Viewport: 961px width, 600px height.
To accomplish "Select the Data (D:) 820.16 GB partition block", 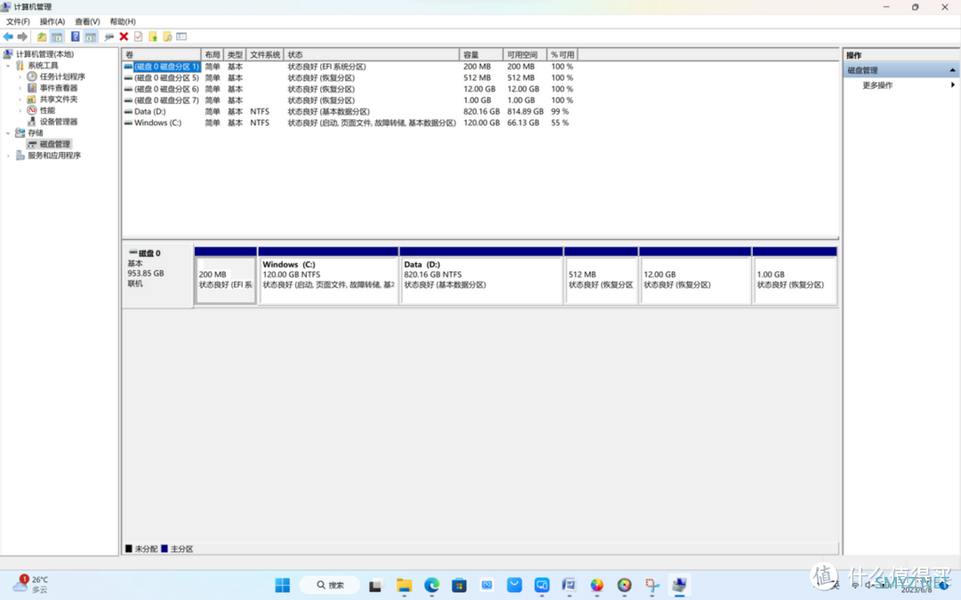I will click(481, 276).
